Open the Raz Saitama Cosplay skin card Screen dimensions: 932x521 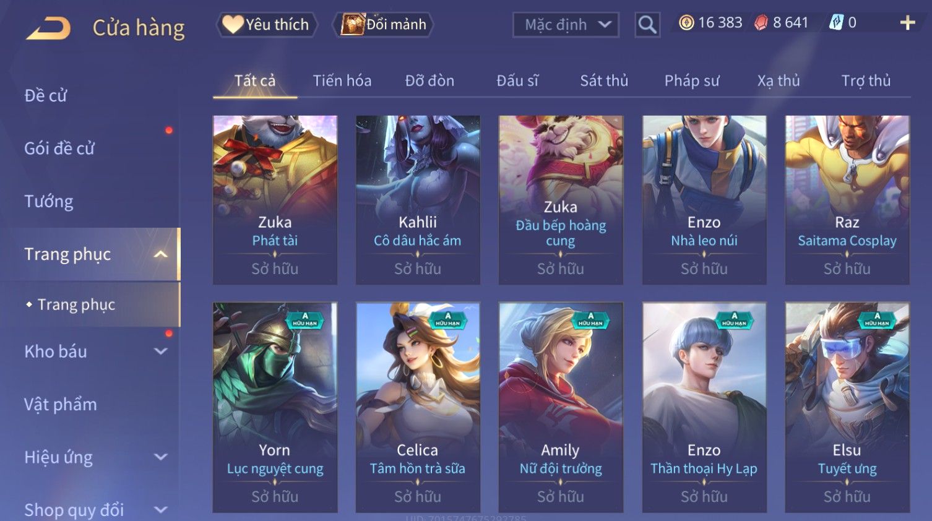pyautogui.click(x=847, y=200)
